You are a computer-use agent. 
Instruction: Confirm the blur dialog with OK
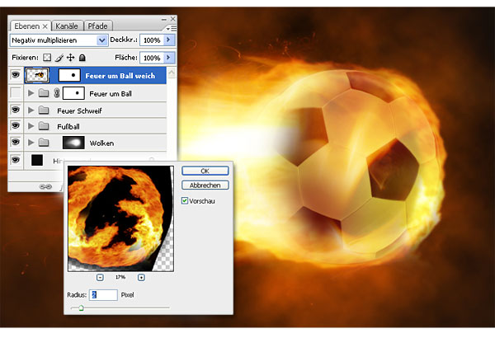pos(205,171)
